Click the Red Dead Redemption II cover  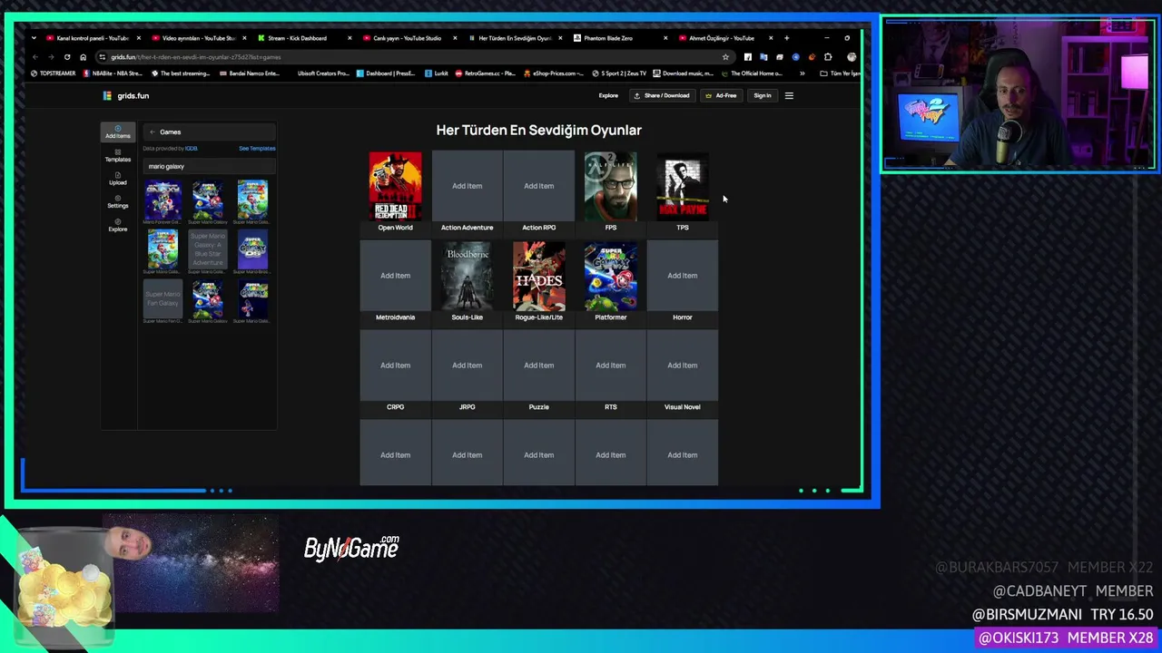pos(396,186)
